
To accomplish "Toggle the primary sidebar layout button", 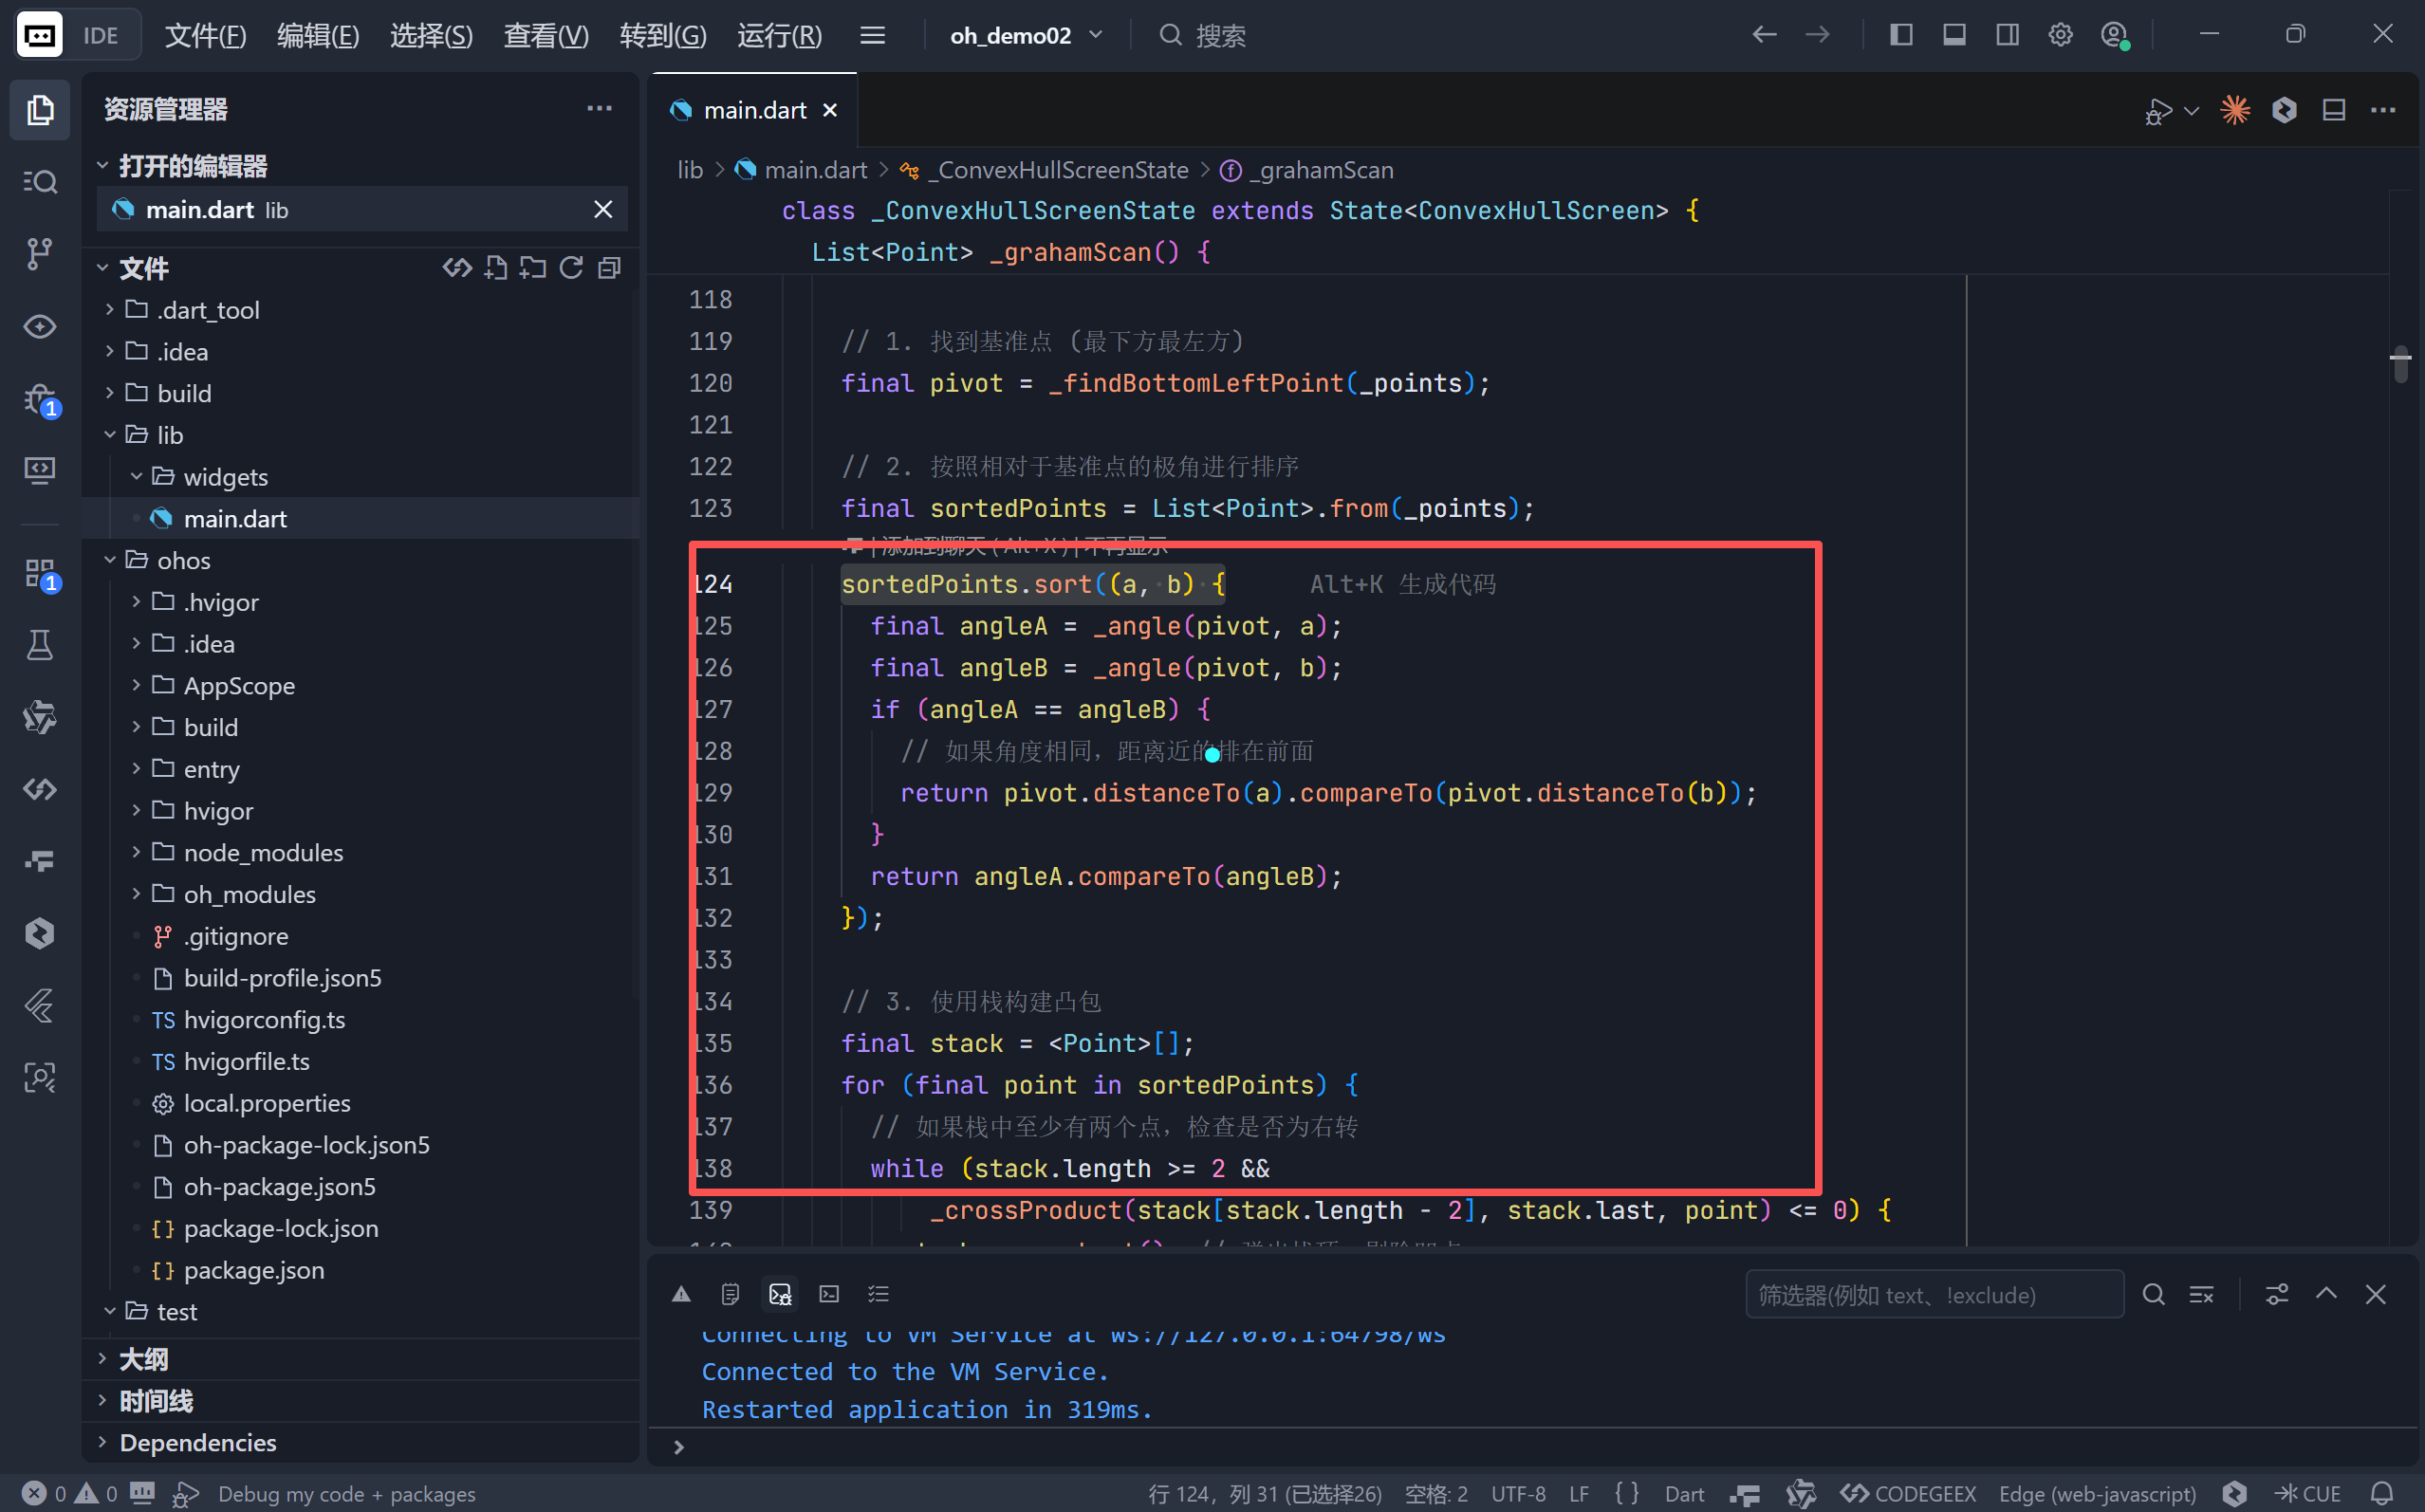I will click(1901, 35).
